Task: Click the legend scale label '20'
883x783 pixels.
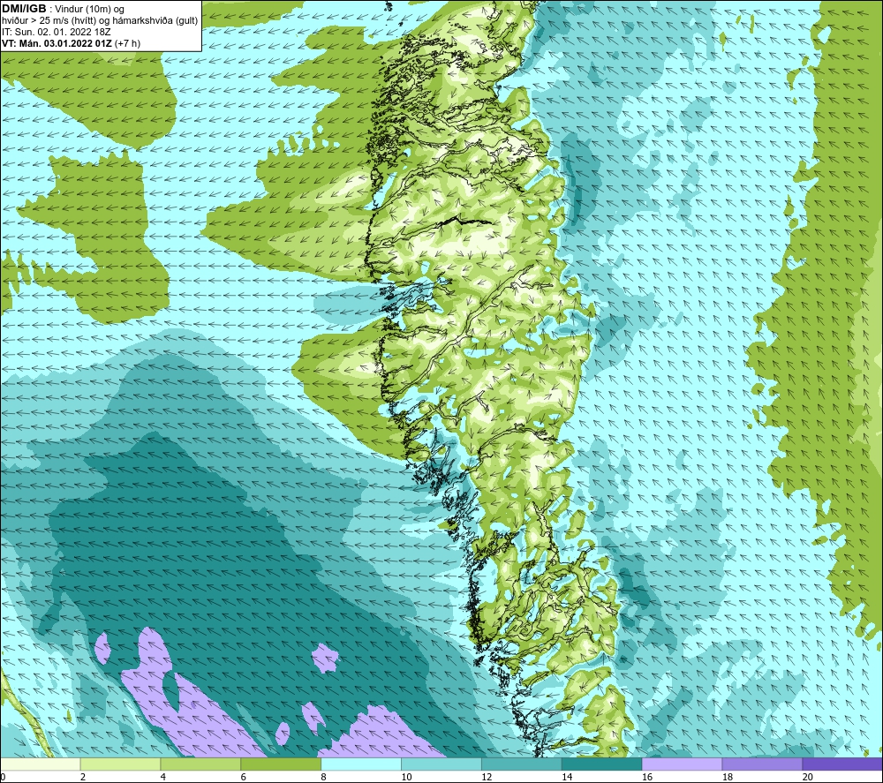Action: point(808,777)
